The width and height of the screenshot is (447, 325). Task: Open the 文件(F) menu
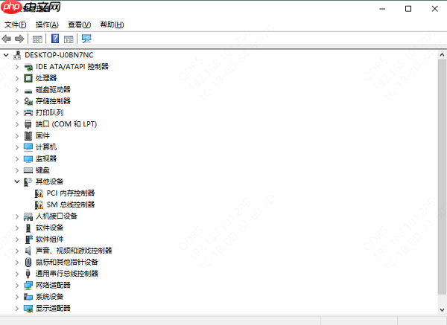pos(16,25)
